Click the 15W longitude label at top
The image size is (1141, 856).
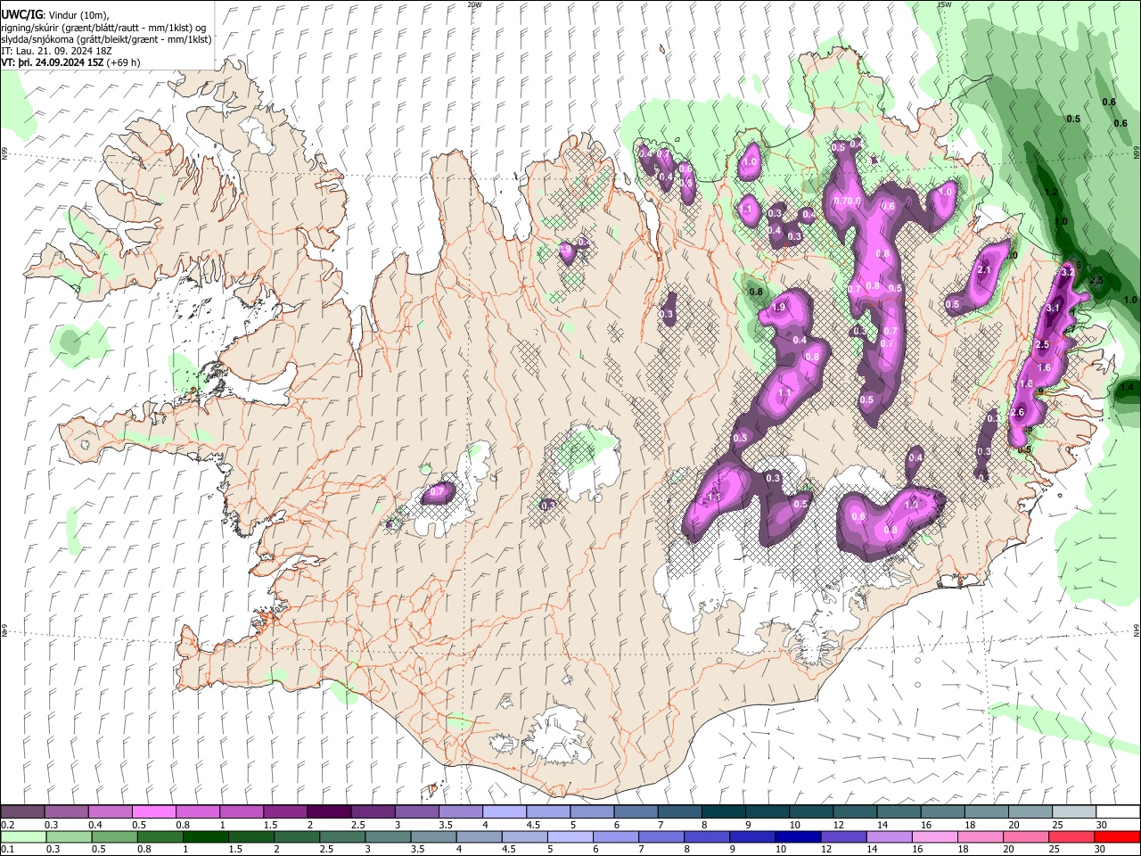944,4
